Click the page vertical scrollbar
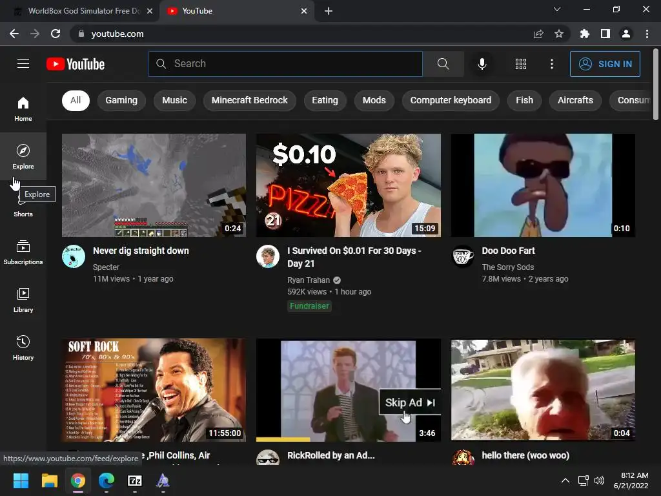The image size is (661, 496). point(656,85)
